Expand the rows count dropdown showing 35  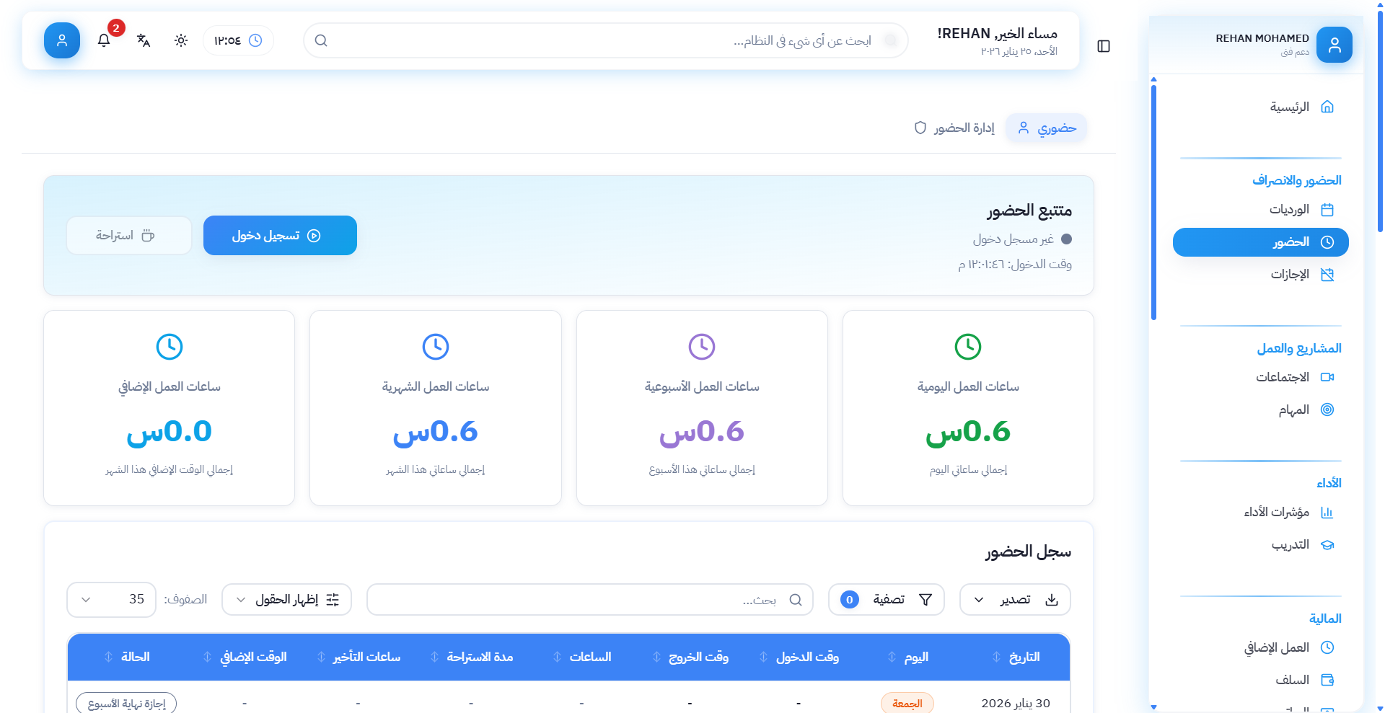pyautogui.click(x=111, y=600)
